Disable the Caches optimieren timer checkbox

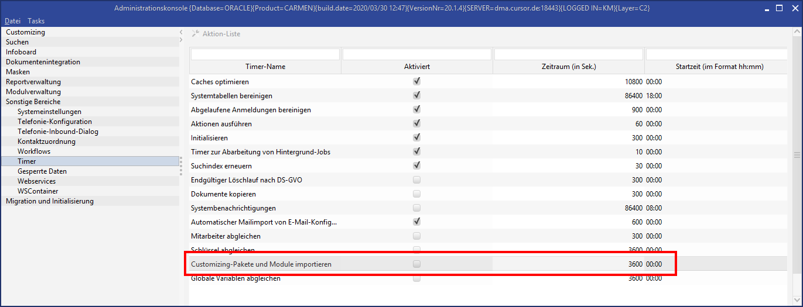click(417, 82)
